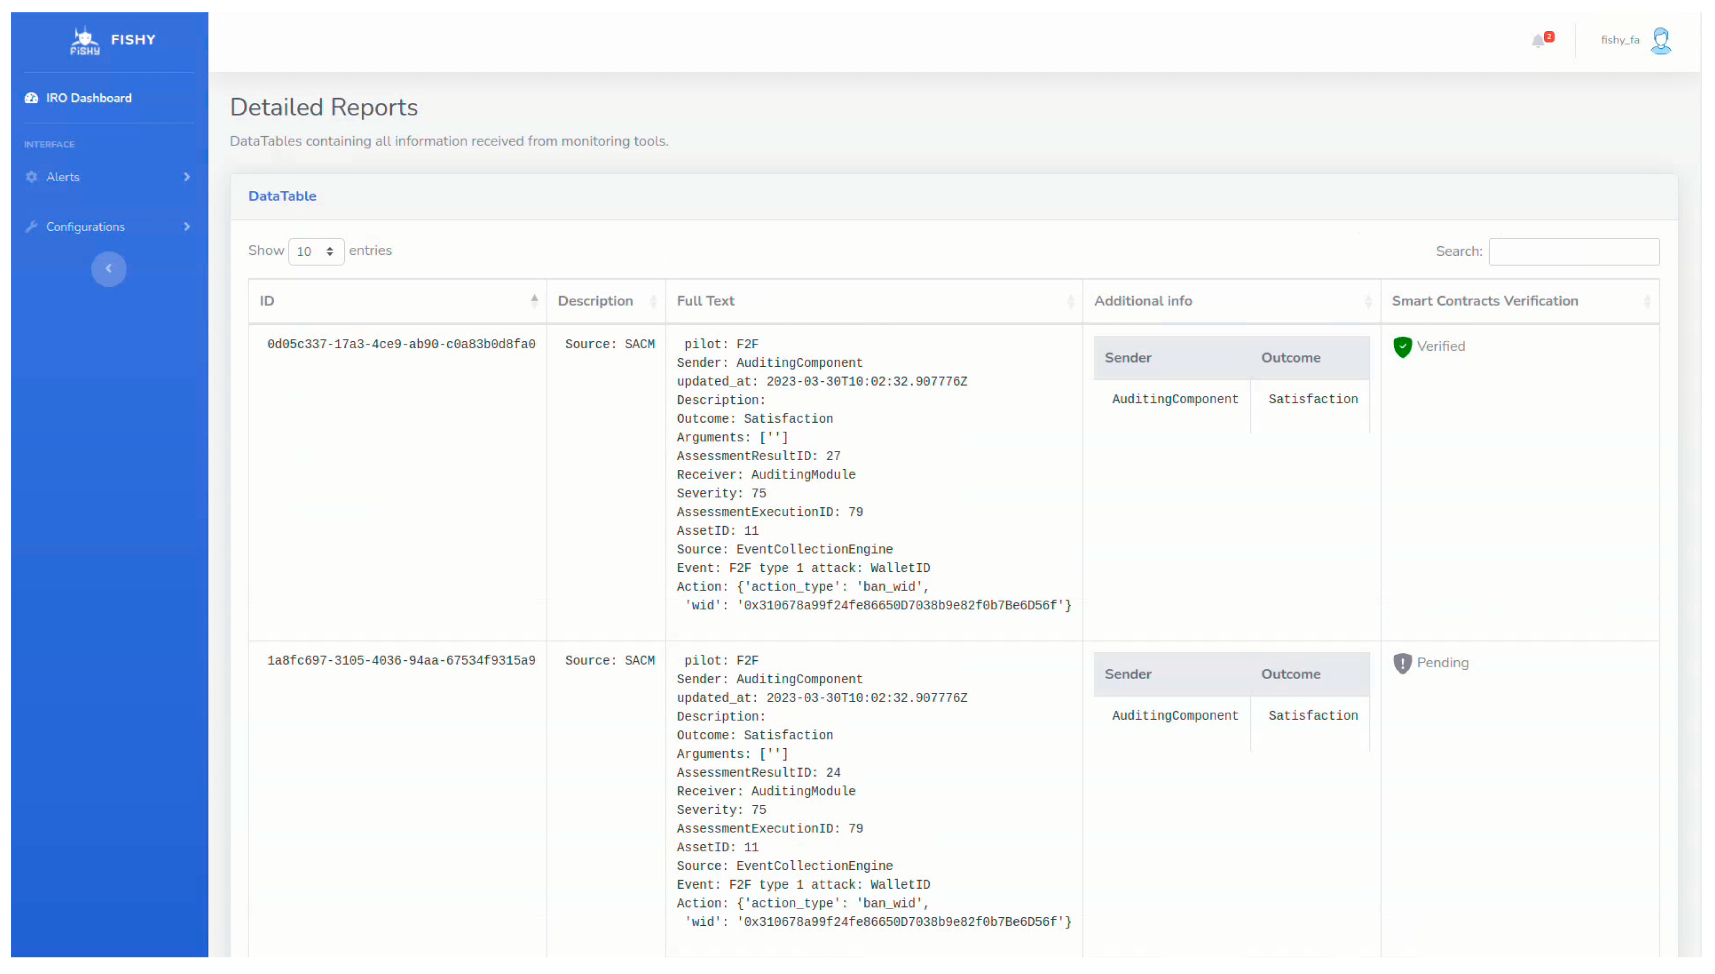Click the gray Pending shield icon

tap(1402, 663)
